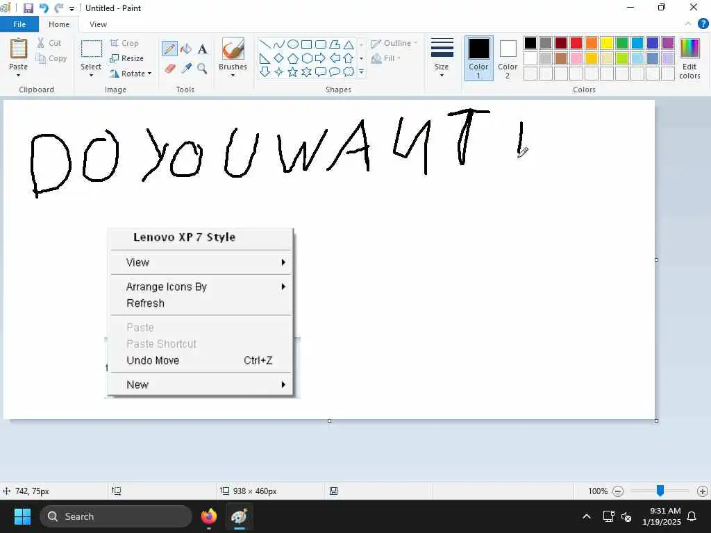
Task: Activate Color 1 foreground selector
Action: point(479,58)
